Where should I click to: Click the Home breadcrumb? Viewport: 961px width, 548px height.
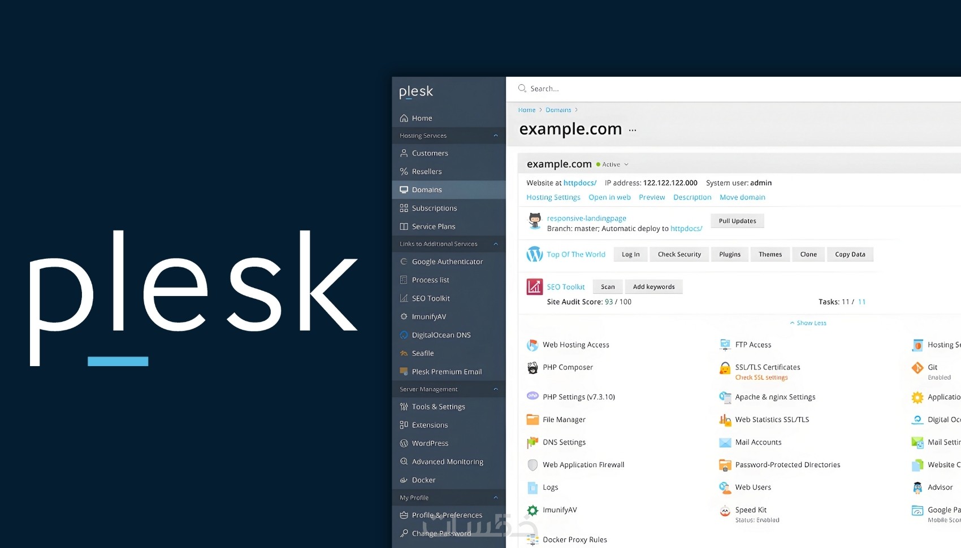click(527, 110)
